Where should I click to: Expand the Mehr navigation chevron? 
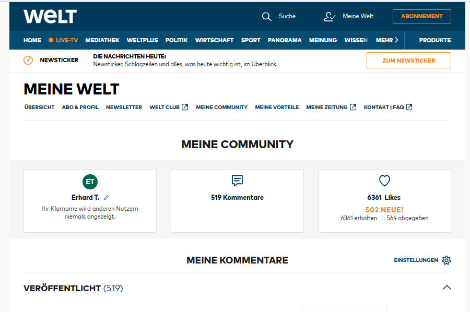(396, 40)
